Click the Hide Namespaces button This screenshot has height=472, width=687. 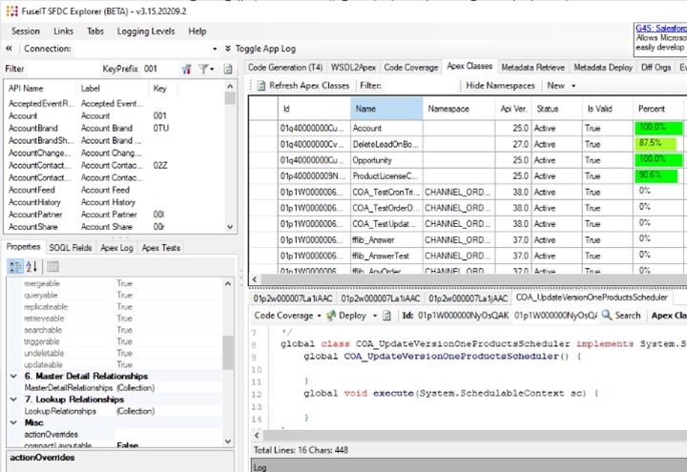500,86
